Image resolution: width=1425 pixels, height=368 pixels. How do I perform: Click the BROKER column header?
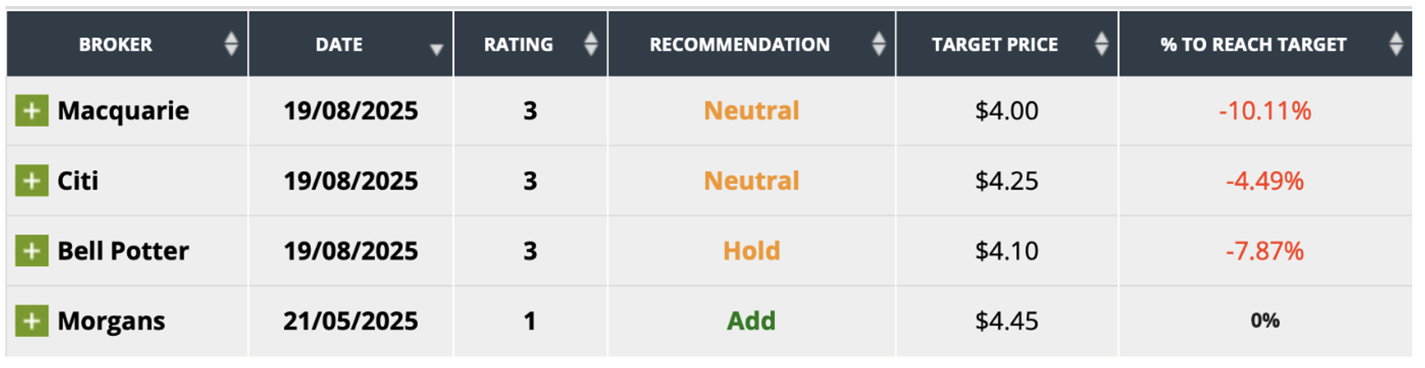coord(115,44)
